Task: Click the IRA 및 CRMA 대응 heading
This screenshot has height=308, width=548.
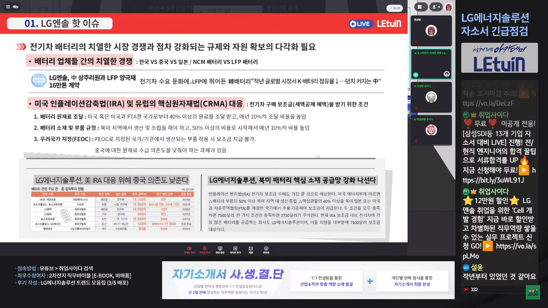Action: (136, 104)
